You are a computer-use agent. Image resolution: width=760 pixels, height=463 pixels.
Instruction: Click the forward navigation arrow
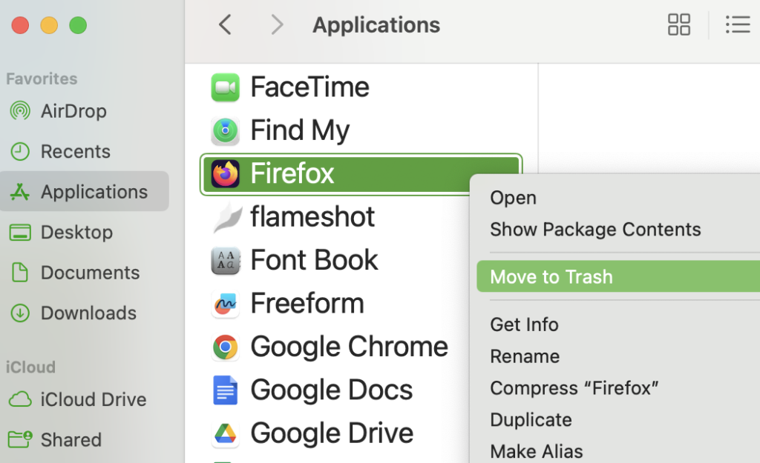pyautogui.click(x=276, y=24)
